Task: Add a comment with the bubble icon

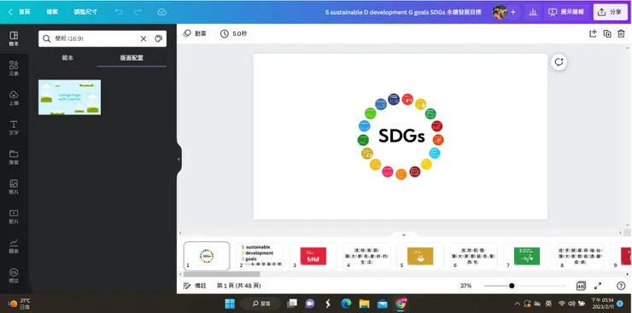Action: [559, 62]
